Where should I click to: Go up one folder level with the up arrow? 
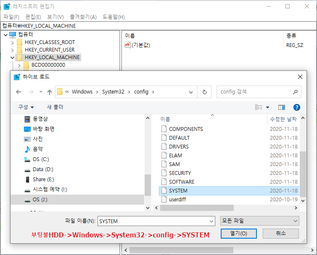tap(50, 92)
